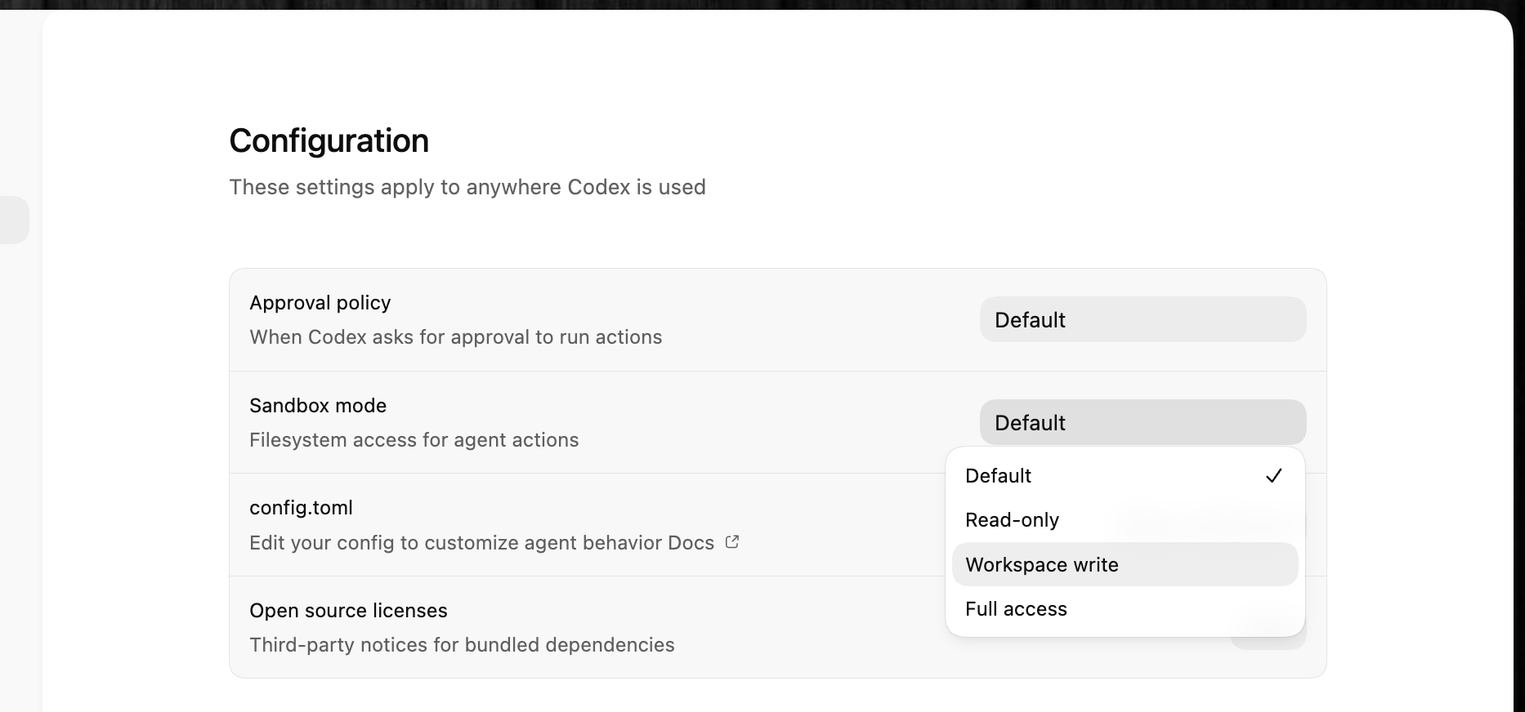Click the 'Third-party notices' description text
1525x712 pixels.
462,645
